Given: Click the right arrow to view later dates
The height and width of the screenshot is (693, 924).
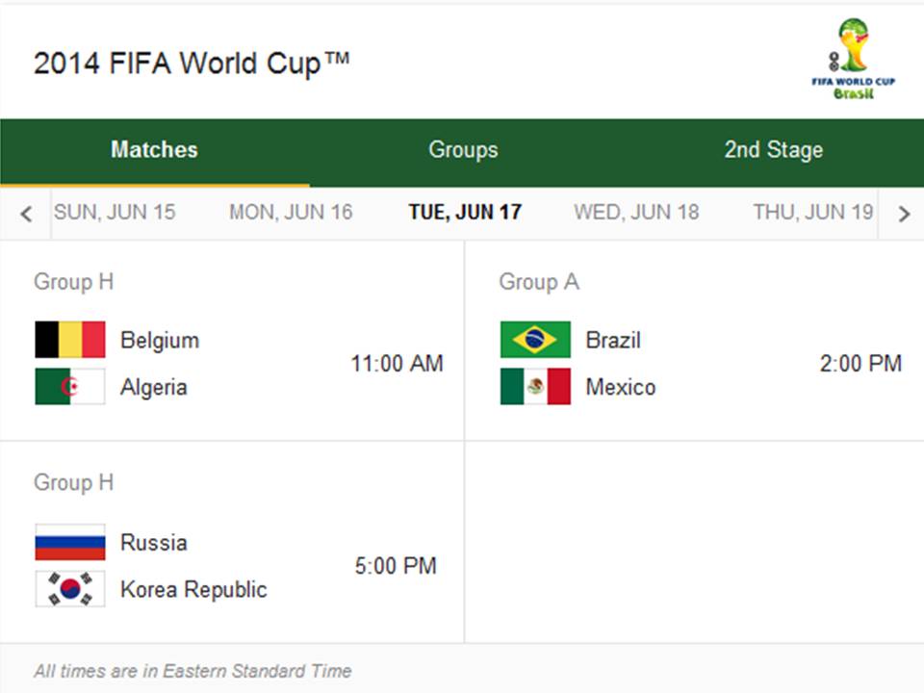Looking at the screenshot, I should (x=903, y=213).
